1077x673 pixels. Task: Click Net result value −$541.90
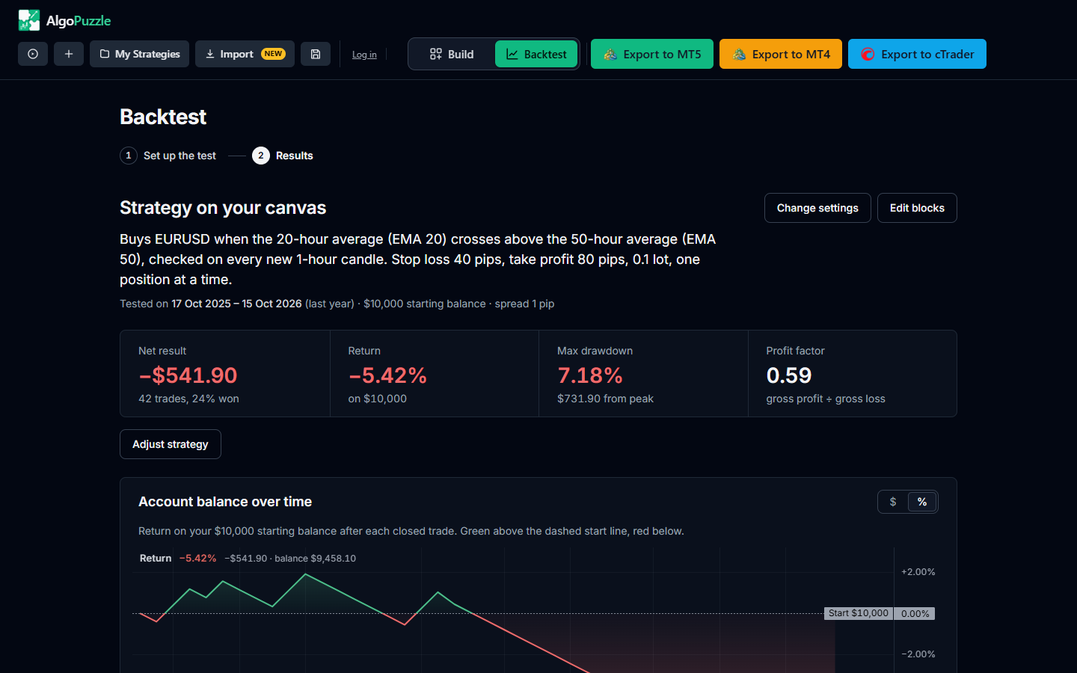coord(188,375)
